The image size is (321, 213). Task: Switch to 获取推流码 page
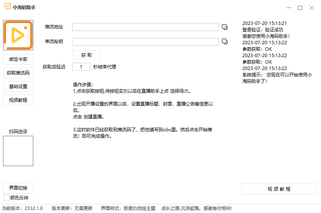point(18,73)
